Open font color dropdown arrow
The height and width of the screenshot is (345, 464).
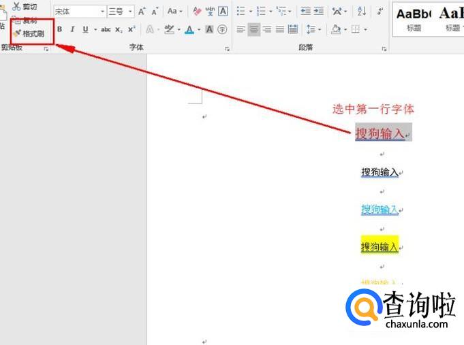199,29
